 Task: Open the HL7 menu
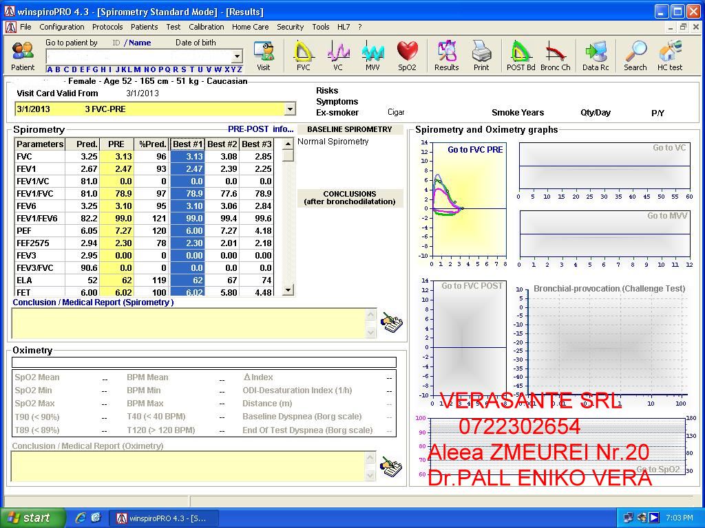(344, 27)
